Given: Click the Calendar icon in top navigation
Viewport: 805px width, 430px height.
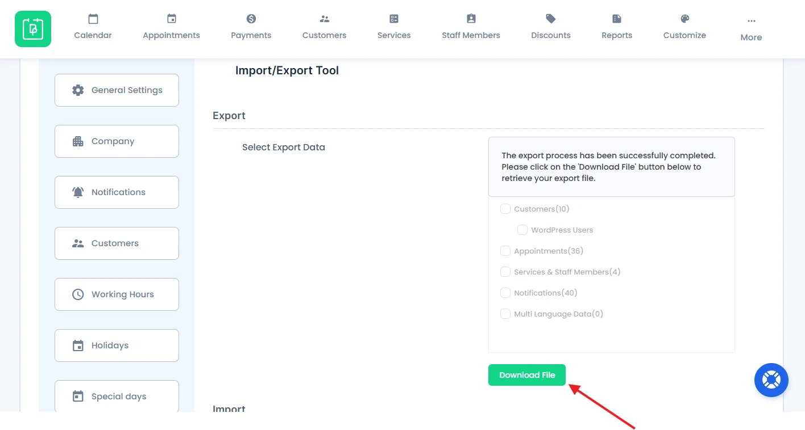Looking at the screenshot, I should (93, 19).
